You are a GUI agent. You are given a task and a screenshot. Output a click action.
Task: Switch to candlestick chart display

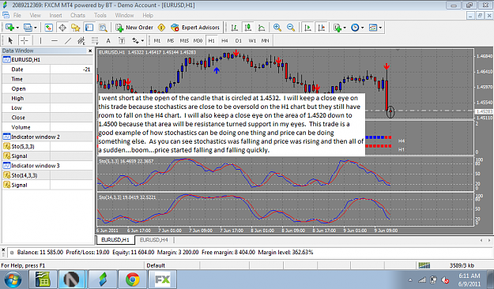coord(248,28)
